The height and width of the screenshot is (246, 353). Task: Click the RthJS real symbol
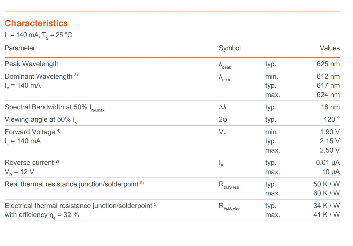[x=229, y=185]
